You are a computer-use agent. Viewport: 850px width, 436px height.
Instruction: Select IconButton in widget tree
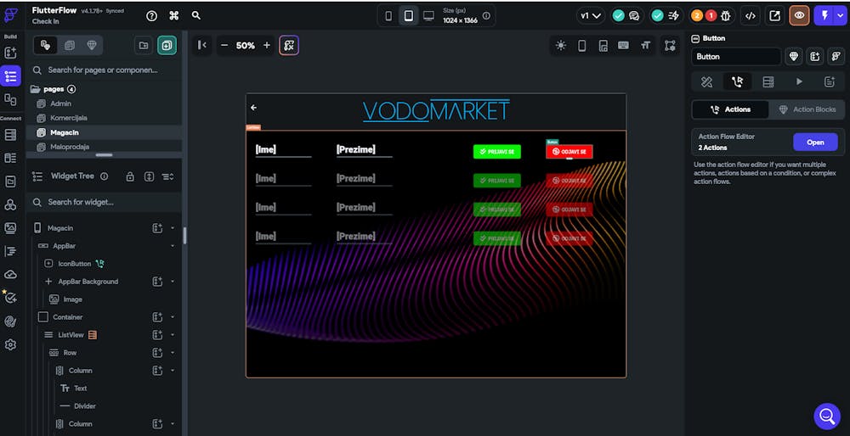pos(74,264)
